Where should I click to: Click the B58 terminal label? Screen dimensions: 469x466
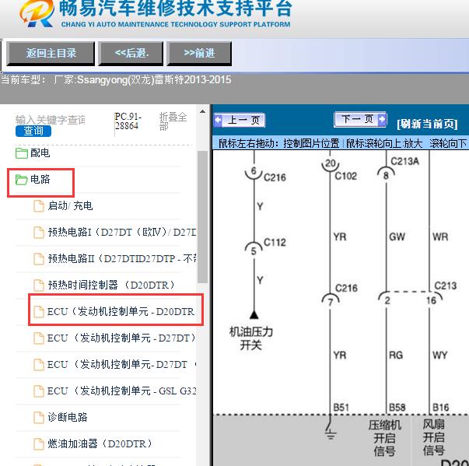coord(397,408)
